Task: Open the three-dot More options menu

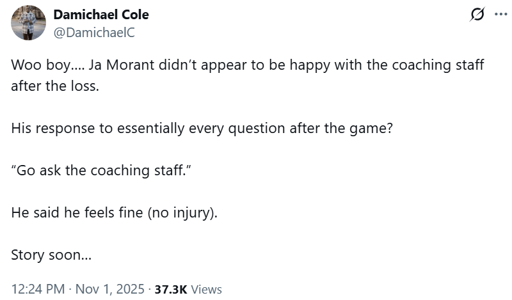Action: 500,14
